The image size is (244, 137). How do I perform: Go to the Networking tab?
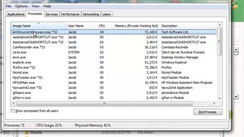(x=91, y=14)
